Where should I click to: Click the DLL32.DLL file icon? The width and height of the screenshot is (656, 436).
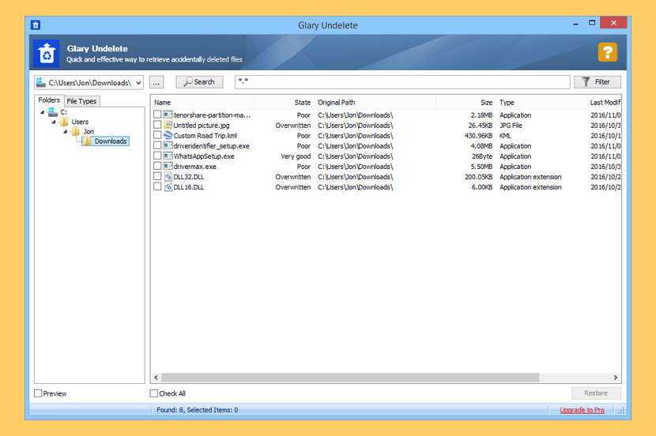pyautogui.click(x=168, y=177)
